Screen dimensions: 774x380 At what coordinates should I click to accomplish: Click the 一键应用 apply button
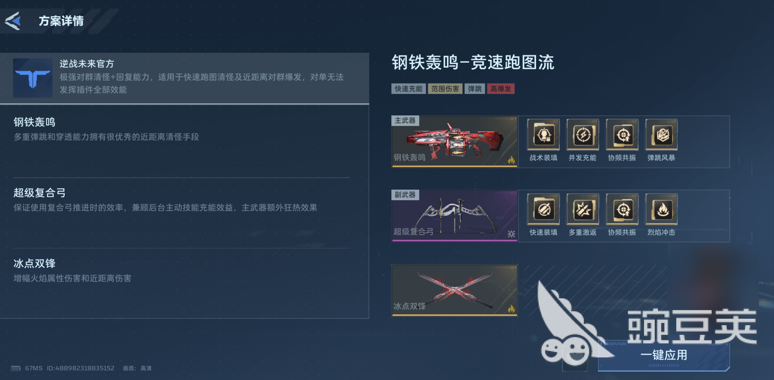coord(664,355)
